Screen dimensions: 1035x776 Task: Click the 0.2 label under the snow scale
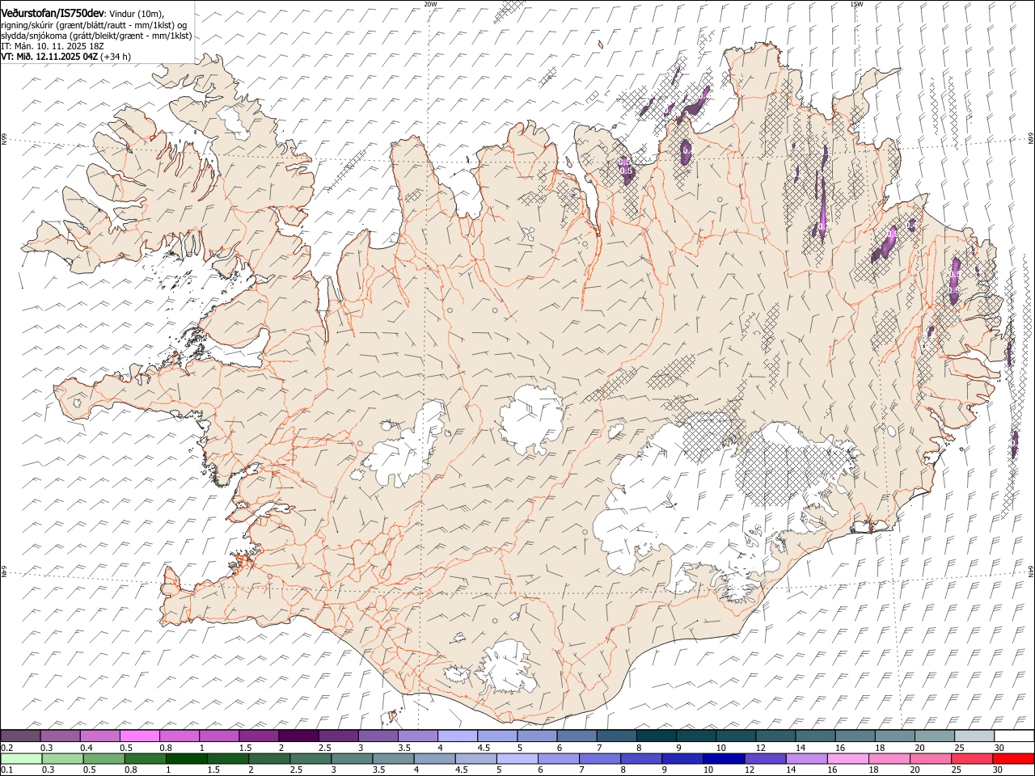point(6,748)
